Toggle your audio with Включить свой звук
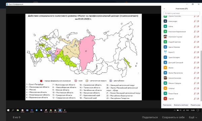This screenshot has width=202, height=121. (181, 105)
